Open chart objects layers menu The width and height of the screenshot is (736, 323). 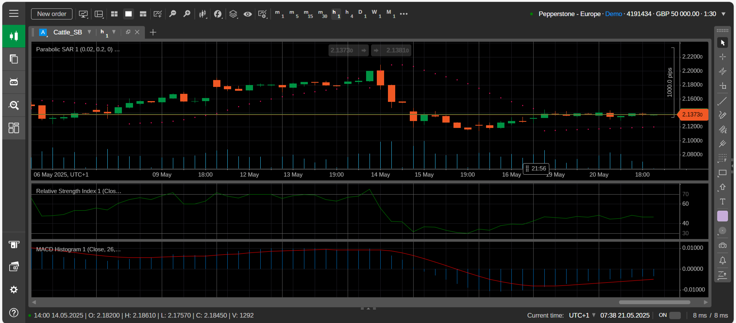pos(233,14)
